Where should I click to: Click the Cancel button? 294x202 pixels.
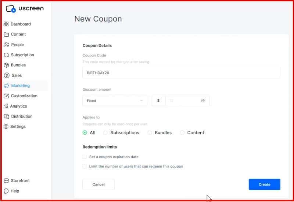[98, 184]
